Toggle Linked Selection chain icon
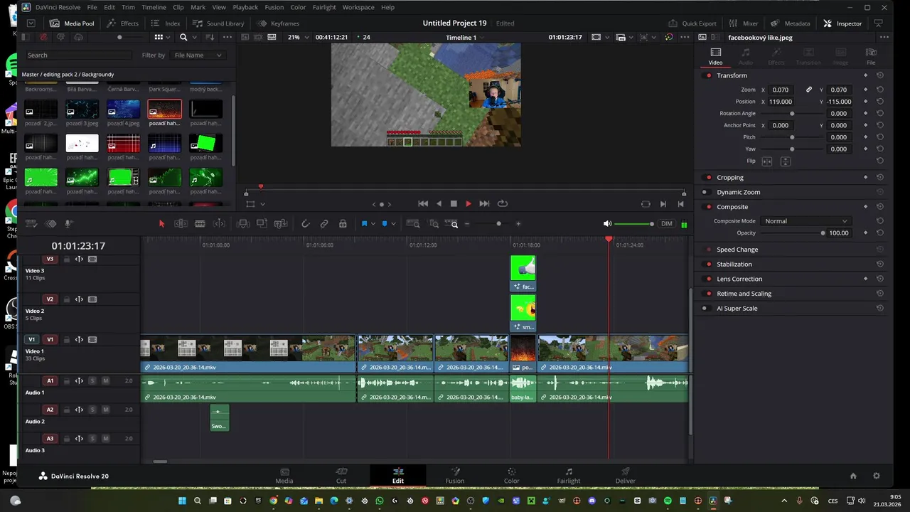The height and width of the screenshot is (512, 910). pyautogui.click(x=324, y=224)
